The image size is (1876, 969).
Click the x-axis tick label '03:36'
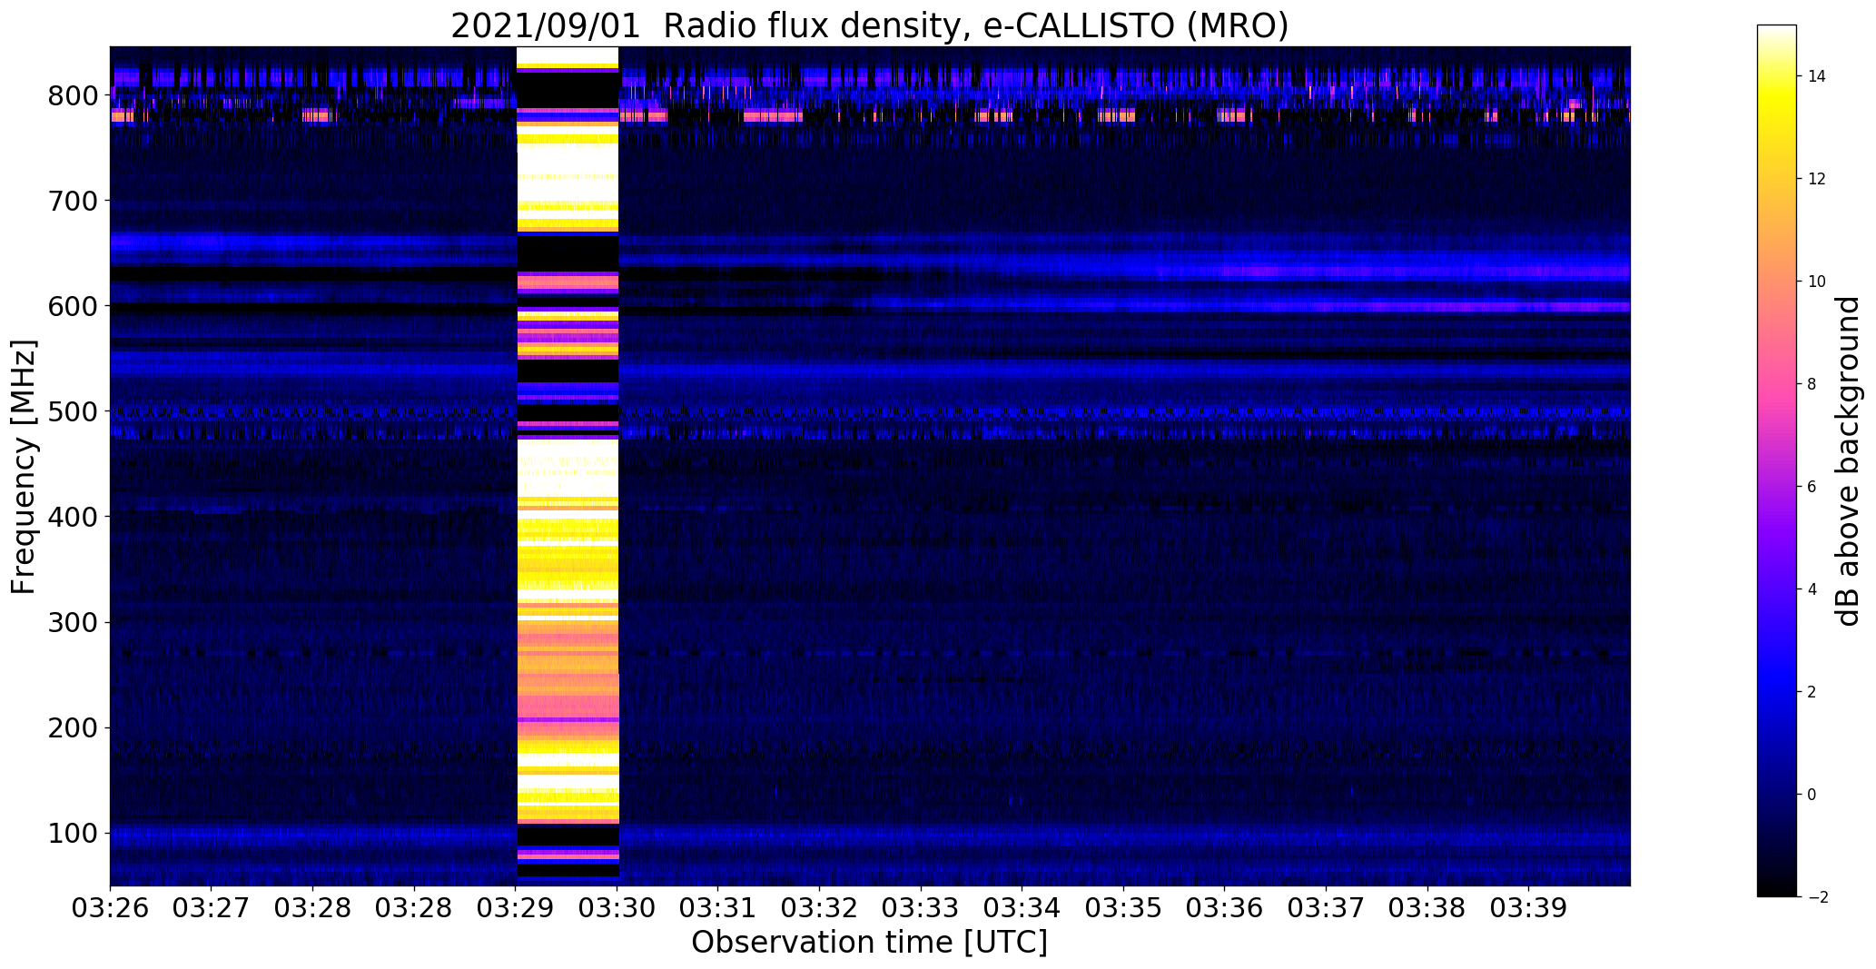[x=1225, y=909]
